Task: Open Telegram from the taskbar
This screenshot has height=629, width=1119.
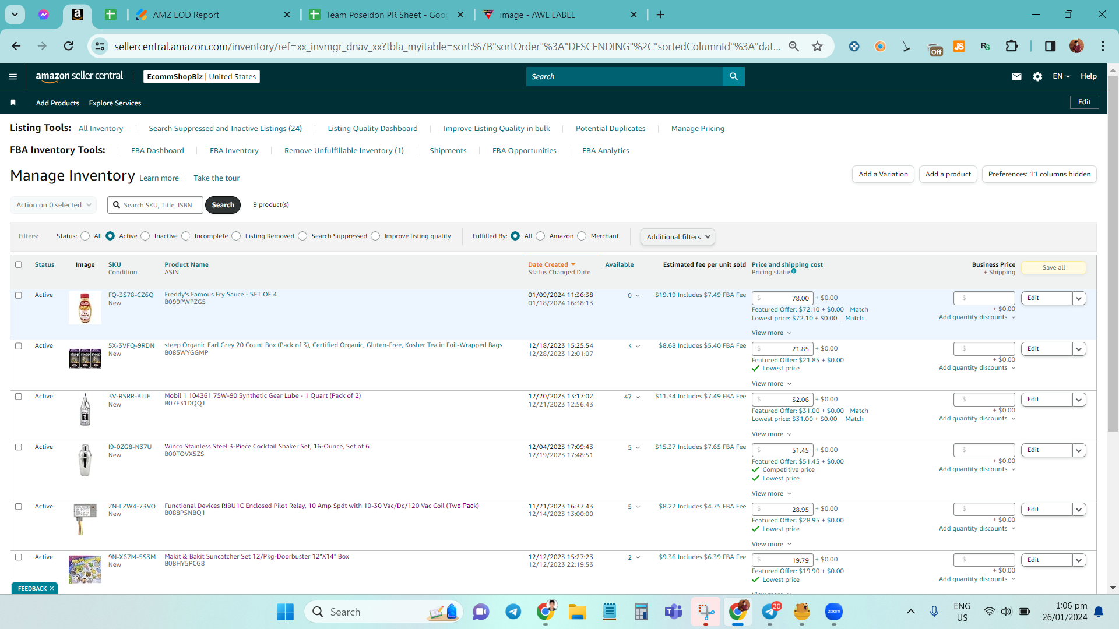Action: click(513, 612)
